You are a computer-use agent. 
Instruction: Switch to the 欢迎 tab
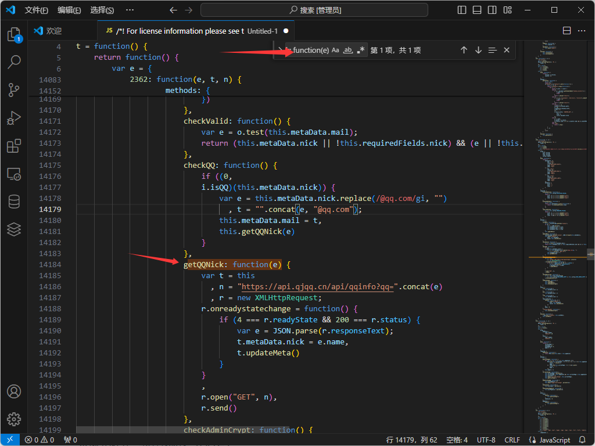pyautogui.click(x=53, y=31)
